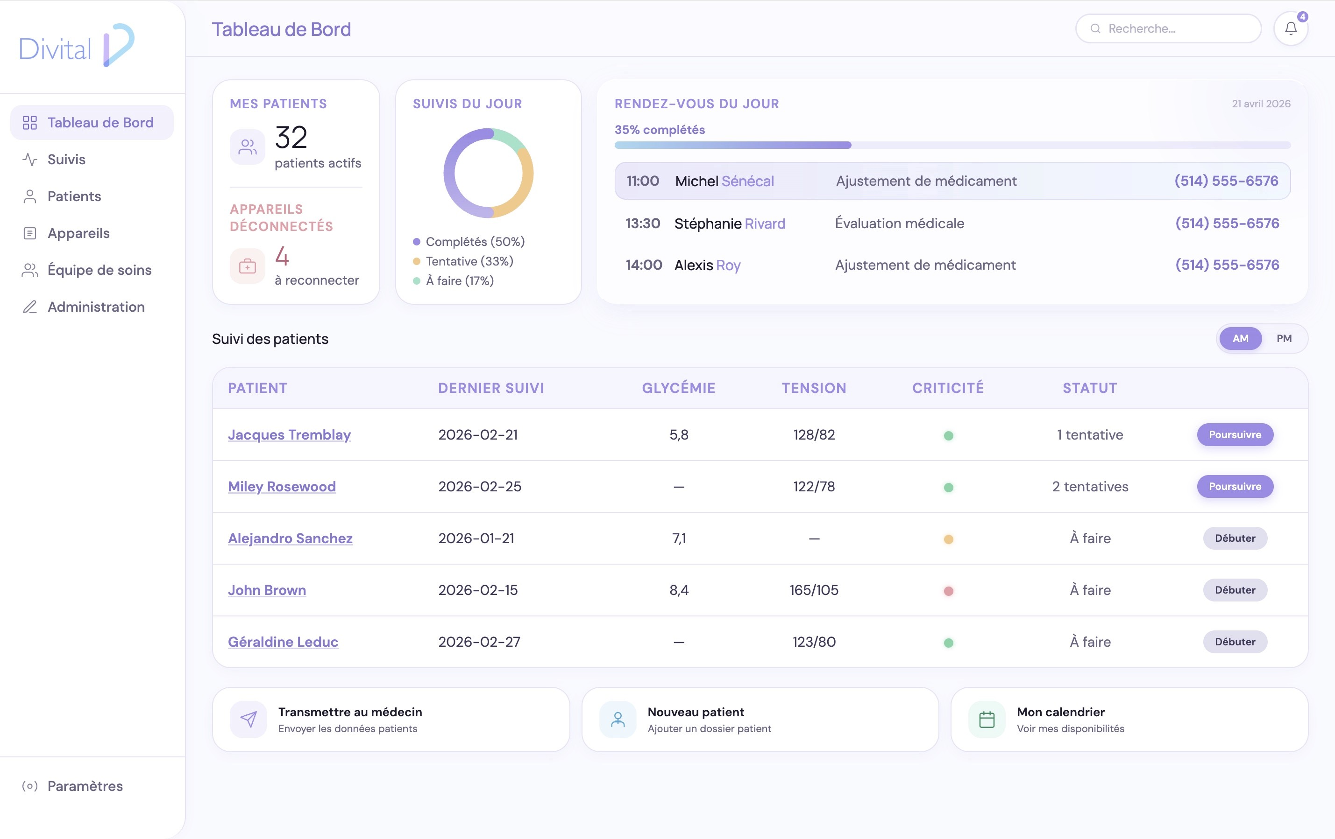Select the 11:00 Michel Sénécal appointment row
Screen dimensions: 1335x839
point(952,181)
